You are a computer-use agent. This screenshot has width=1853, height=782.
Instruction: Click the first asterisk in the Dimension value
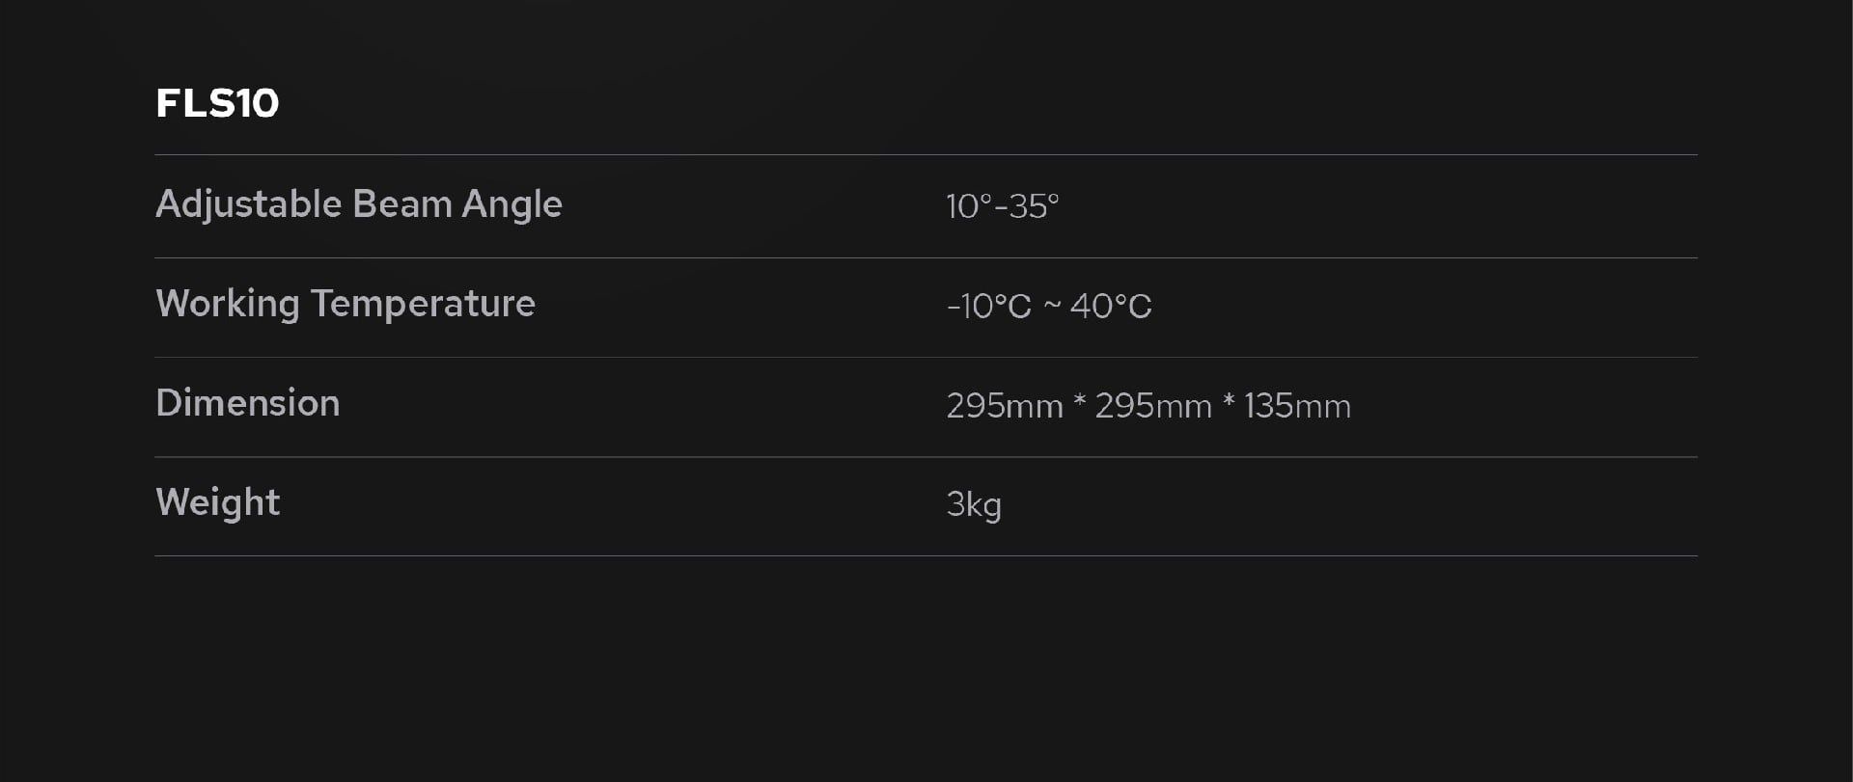point(1079,401)
